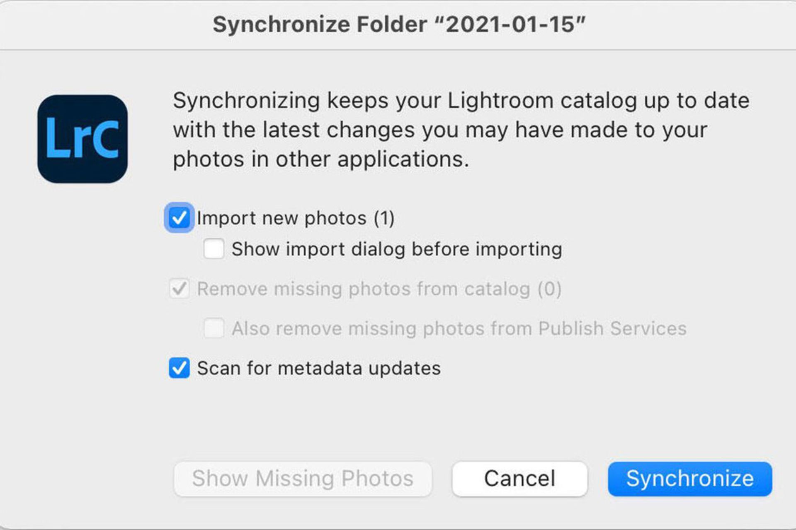
Task: Click the 'Show import dialog before importing' label
Action: [x=397, y=249]
